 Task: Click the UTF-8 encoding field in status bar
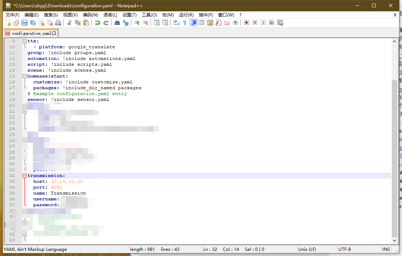[345, 249]
